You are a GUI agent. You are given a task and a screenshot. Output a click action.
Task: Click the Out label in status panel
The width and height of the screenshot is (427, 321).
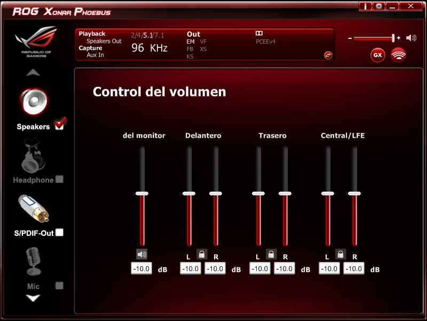(193, 34)
